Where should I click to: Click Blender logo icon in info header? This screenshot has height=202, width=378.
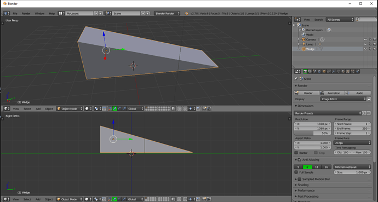point(186,14)
